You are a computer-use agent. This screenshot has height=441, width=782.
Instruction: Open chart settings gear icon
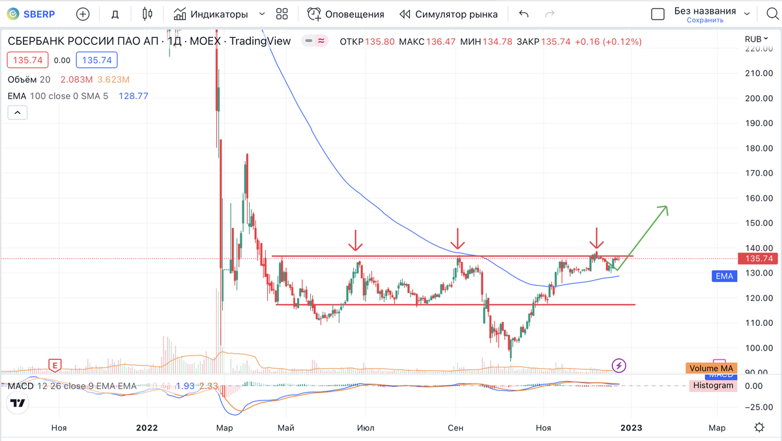pyautogui.click(x=759, y=428)
